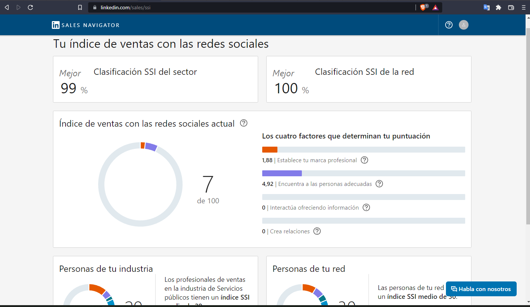
Task: Open the Help question mark in header
Action: click(x=449, y=25)
